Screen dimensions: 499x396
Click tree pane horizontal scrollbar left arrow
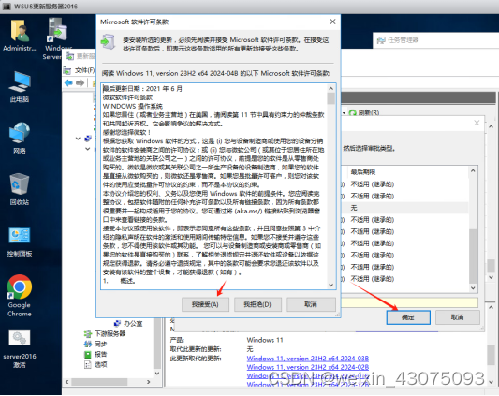click(x=66, y=382)
